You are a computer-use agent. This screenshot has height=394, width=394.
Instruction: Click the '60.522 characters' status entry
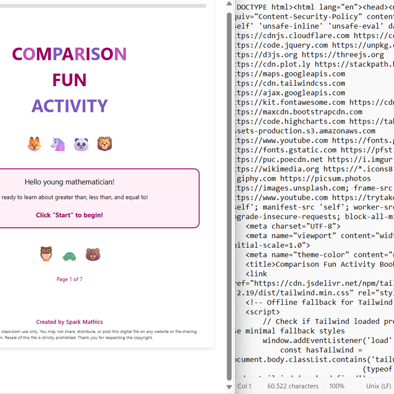pyautogui.click(x=293, y=386)
